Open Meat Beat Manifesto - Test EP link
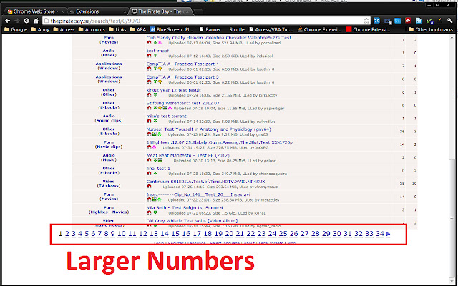458x286 pixels. click(x=187, y=156)
